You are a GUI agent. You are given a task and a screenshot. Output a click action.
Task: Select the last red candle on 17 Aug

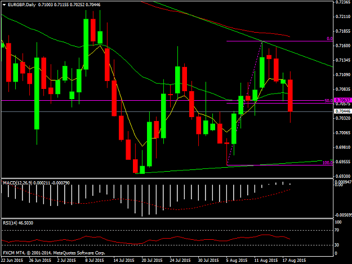click(x=290, y=96)
